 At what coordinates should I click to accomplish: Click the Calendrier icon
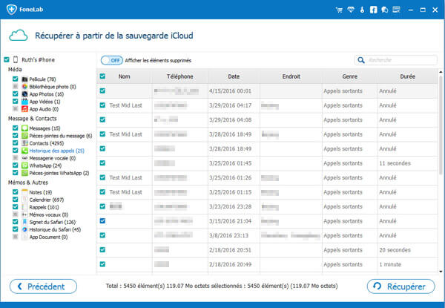coord(24,200)
